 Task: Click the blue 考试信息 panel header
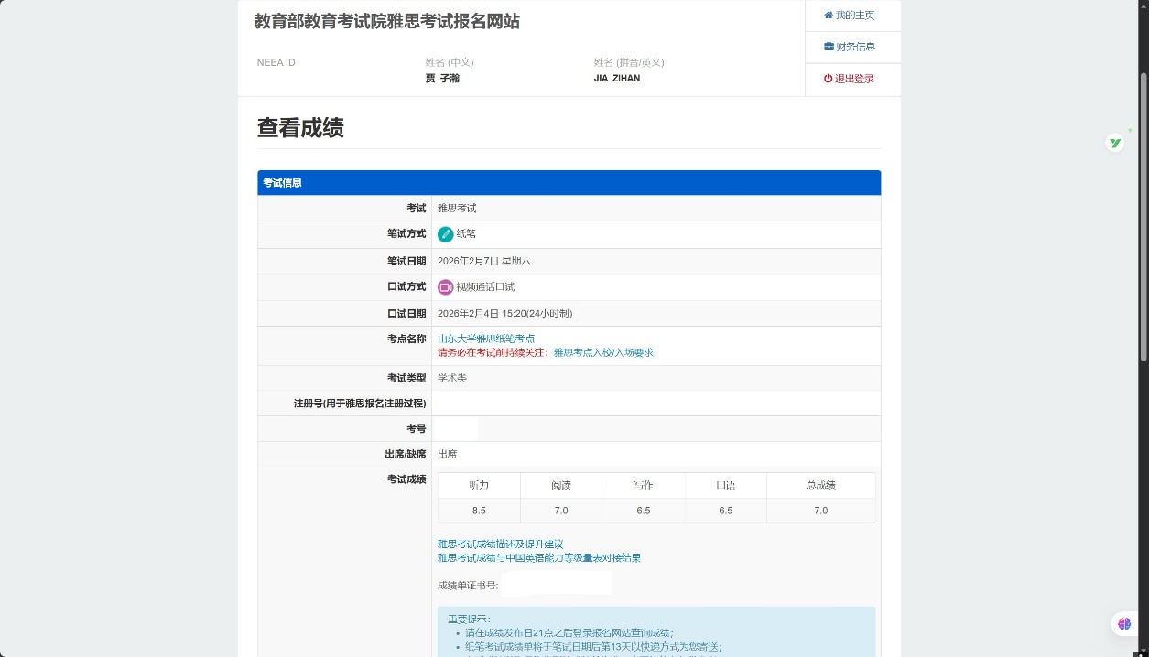[569, 183]
